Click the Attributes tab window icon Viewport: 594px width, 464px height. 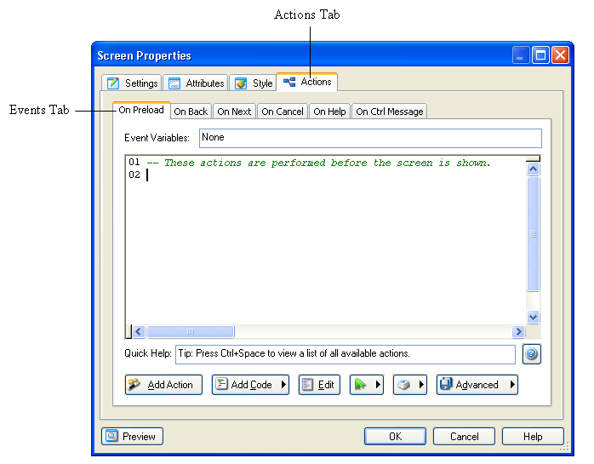coord(174,83)
